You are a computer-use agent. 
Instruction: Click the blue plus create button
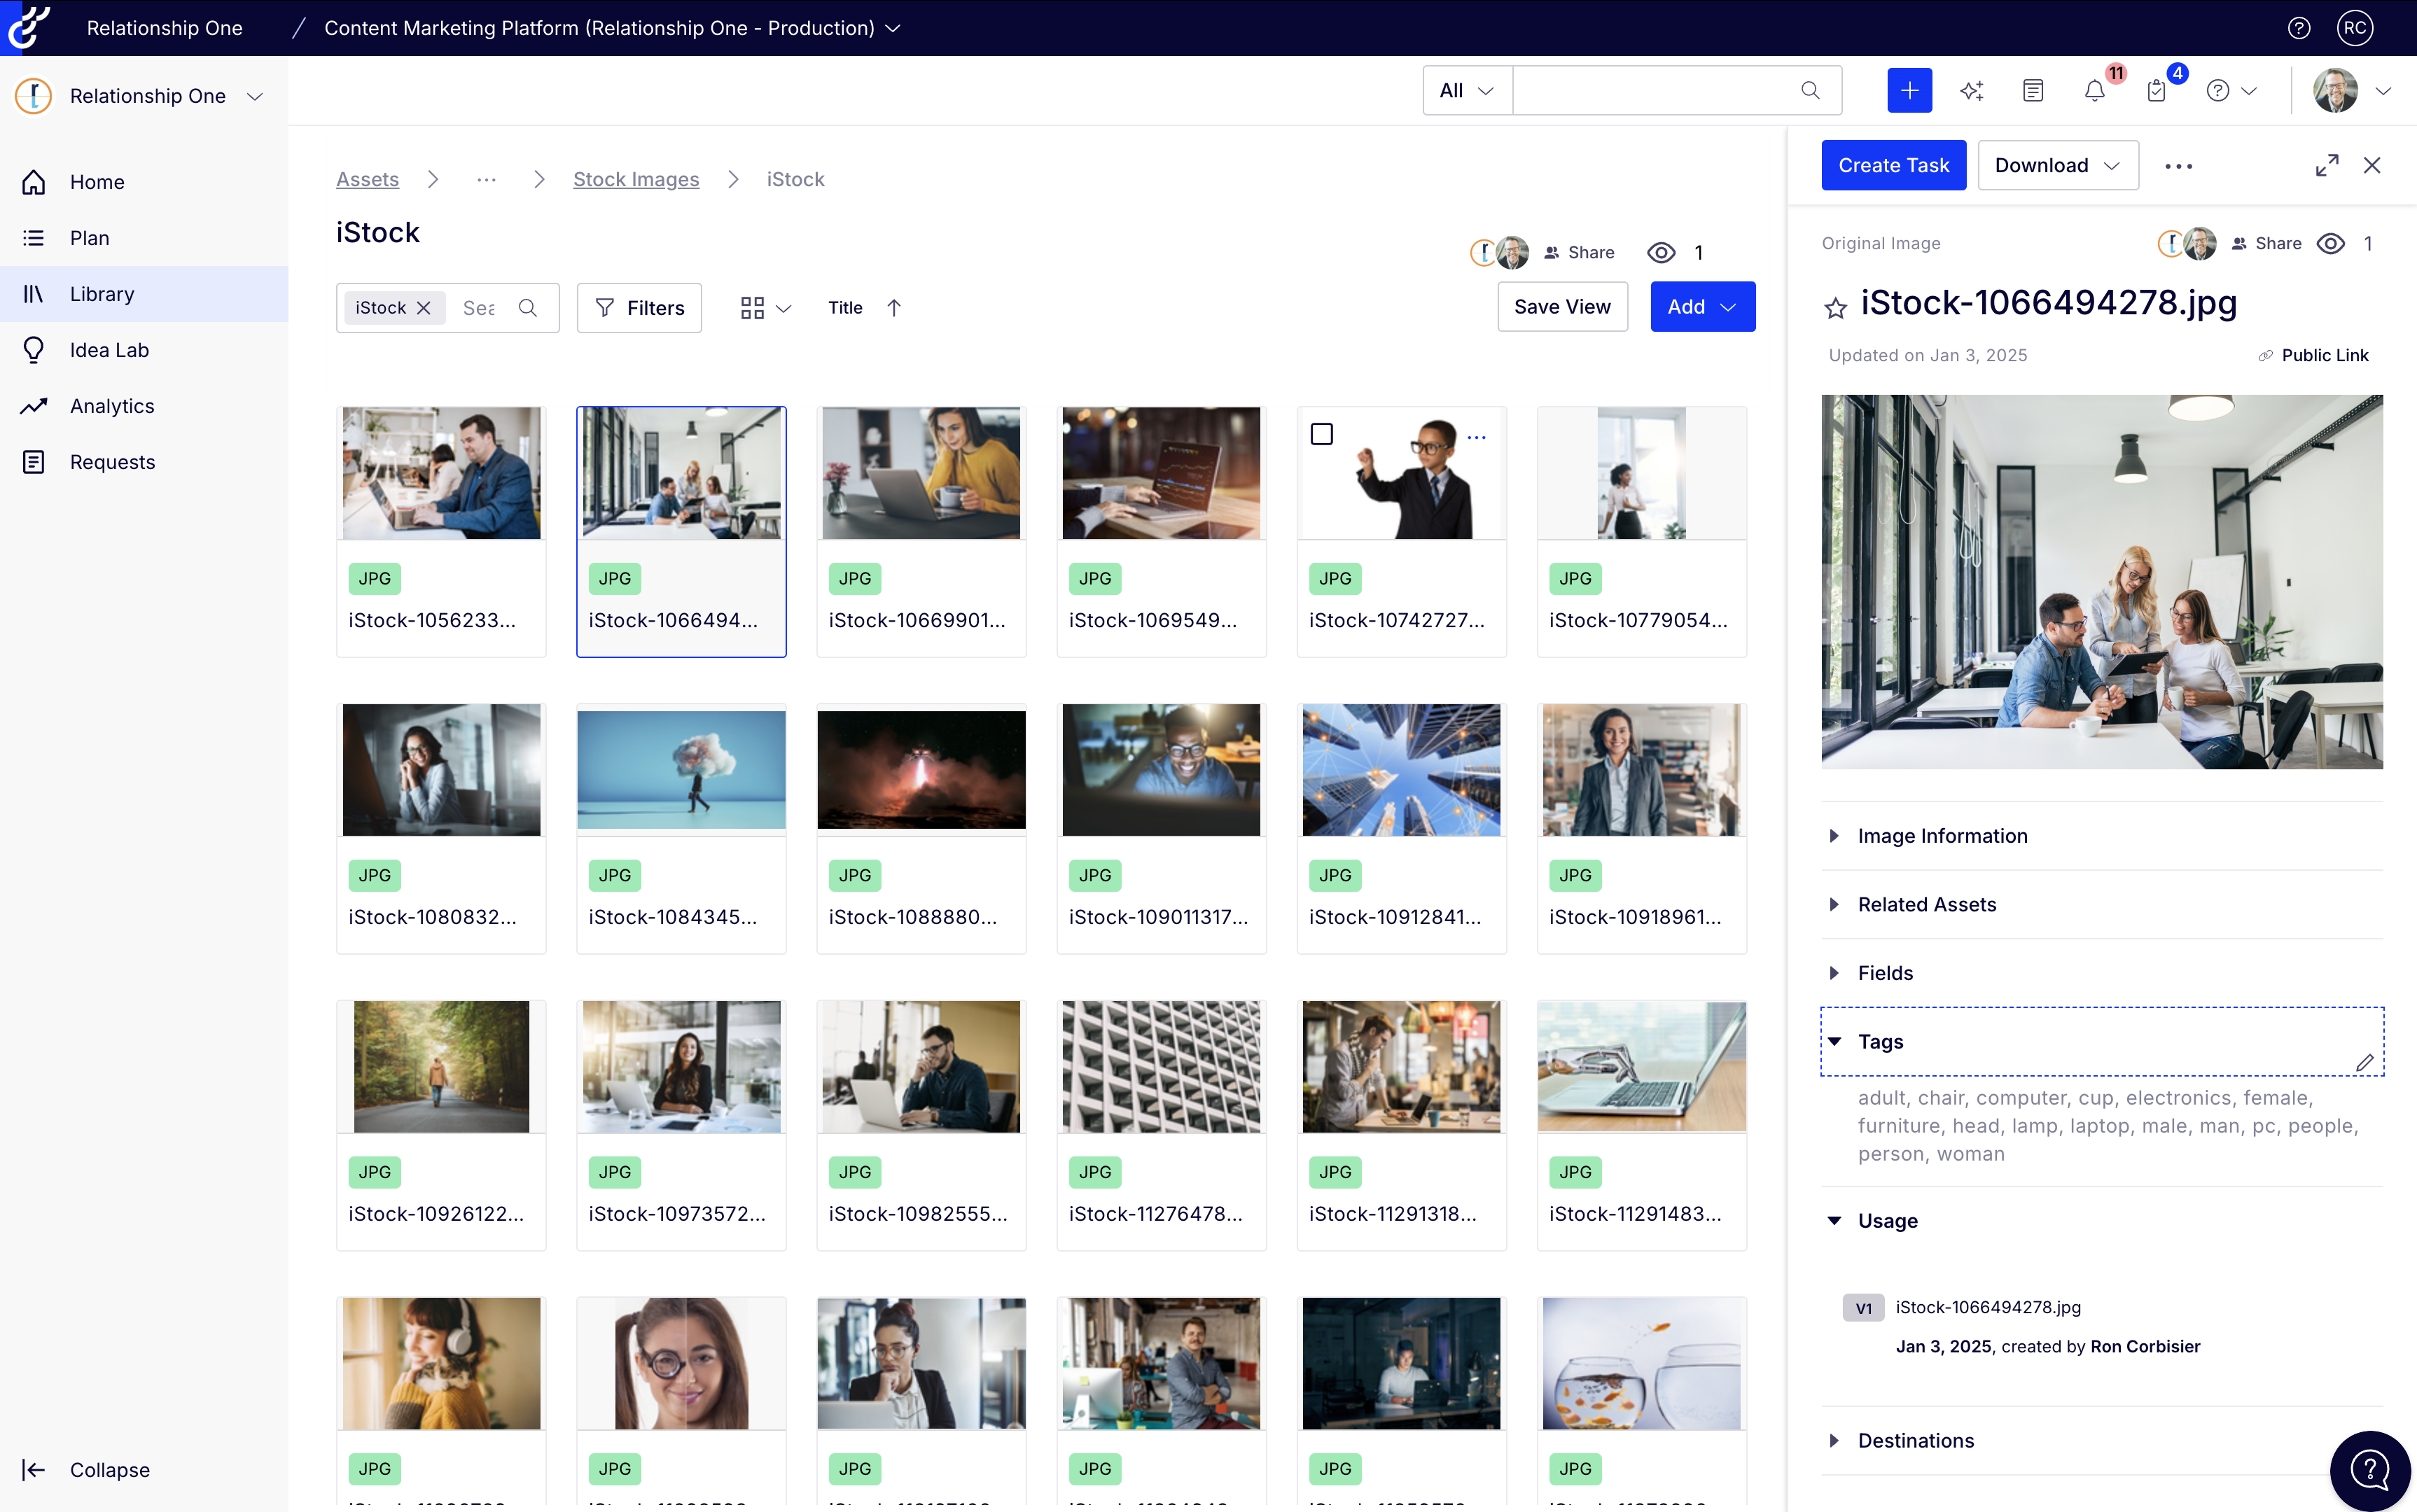point(1909,91)
